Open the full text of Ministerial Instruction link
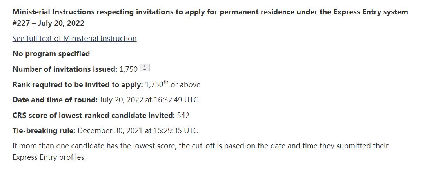Image resolution: width=436 pixels, height=171 pixels. 74,38
